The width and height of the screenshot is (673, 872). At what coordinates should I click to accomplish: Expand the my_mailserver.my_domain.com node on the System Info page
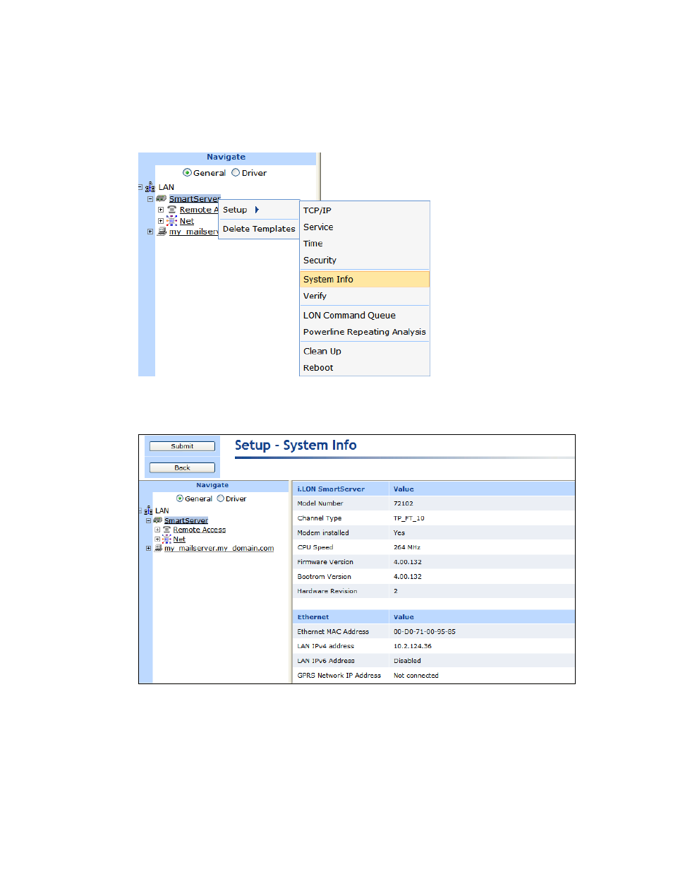149,548
